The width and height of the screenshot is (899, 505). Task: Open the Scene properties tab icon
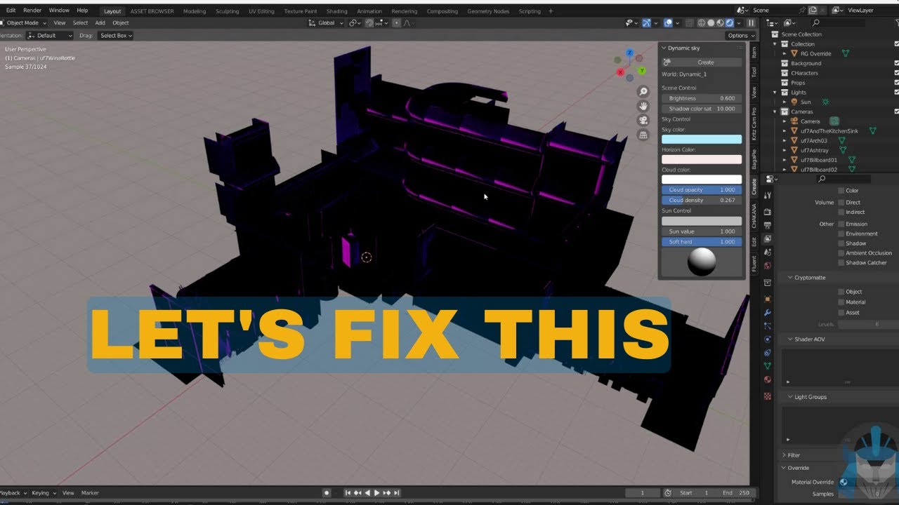coord(768,252)
